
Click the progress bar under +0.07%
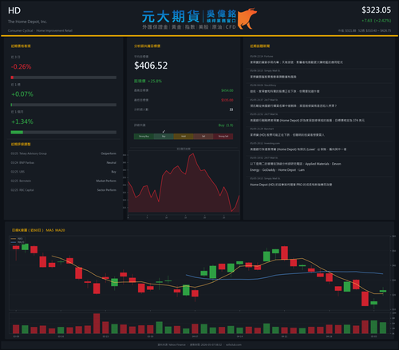click(64, 105)
